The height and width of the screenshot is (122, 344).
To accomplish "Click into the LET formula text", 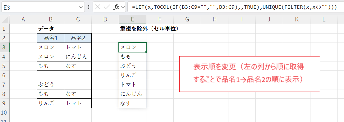I will 234,7.
